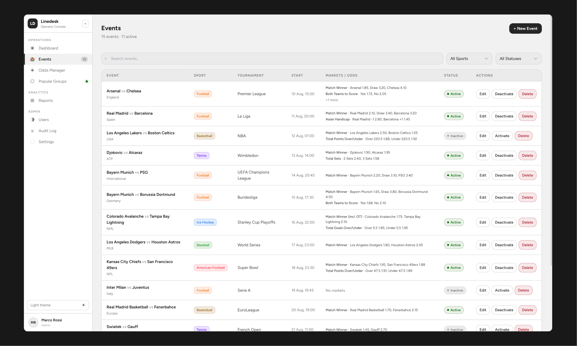Open the Settings page
The image size is (577, 346).
(x=58, y=142)
